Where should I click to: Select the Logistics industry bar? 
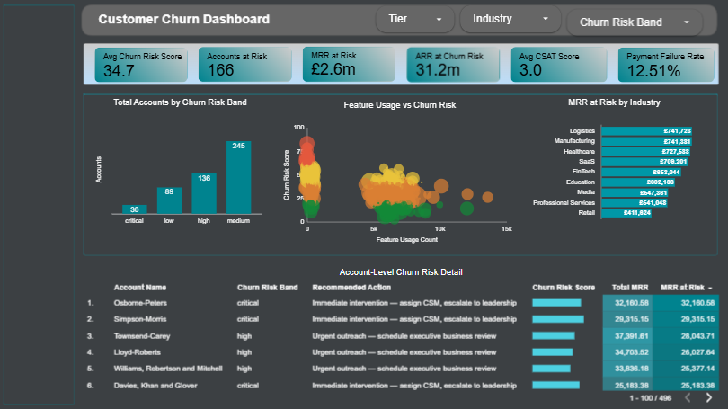647,131
